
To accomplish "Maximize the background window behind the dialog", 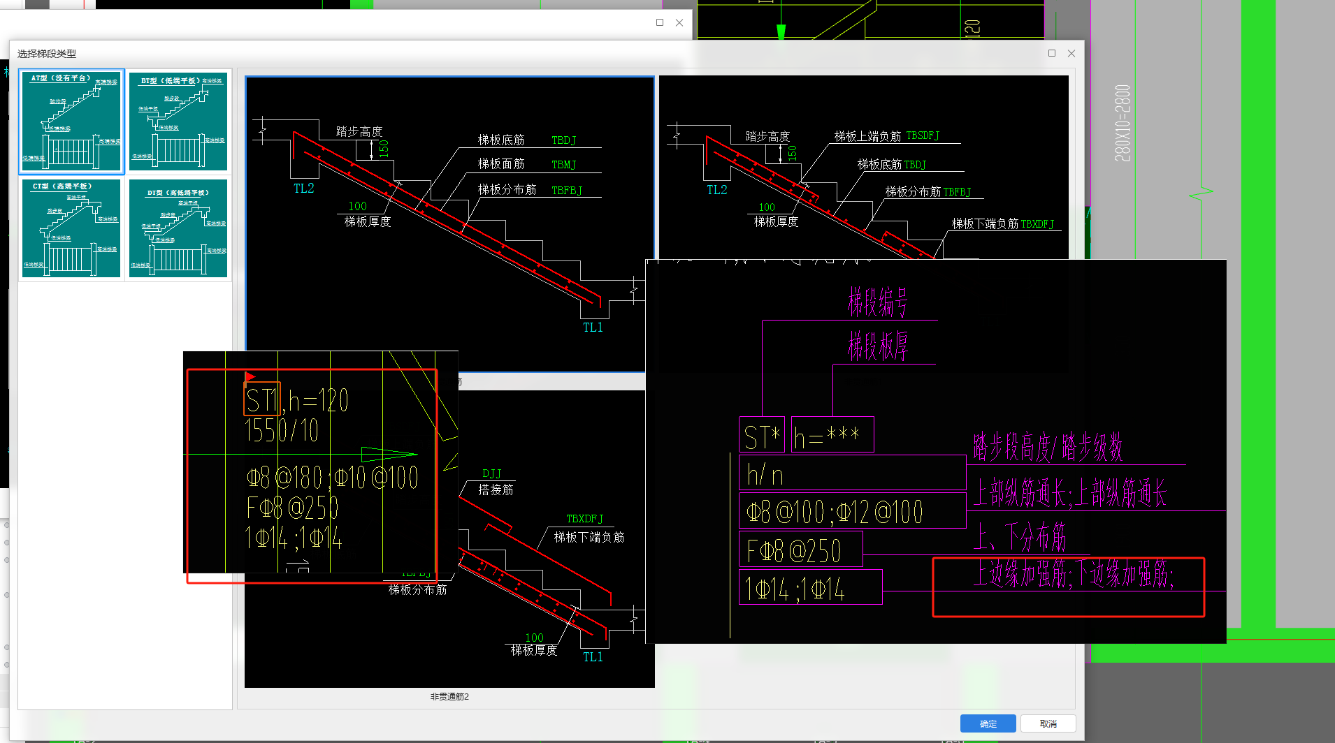I will pyautogui.click(x=660, y=22).
